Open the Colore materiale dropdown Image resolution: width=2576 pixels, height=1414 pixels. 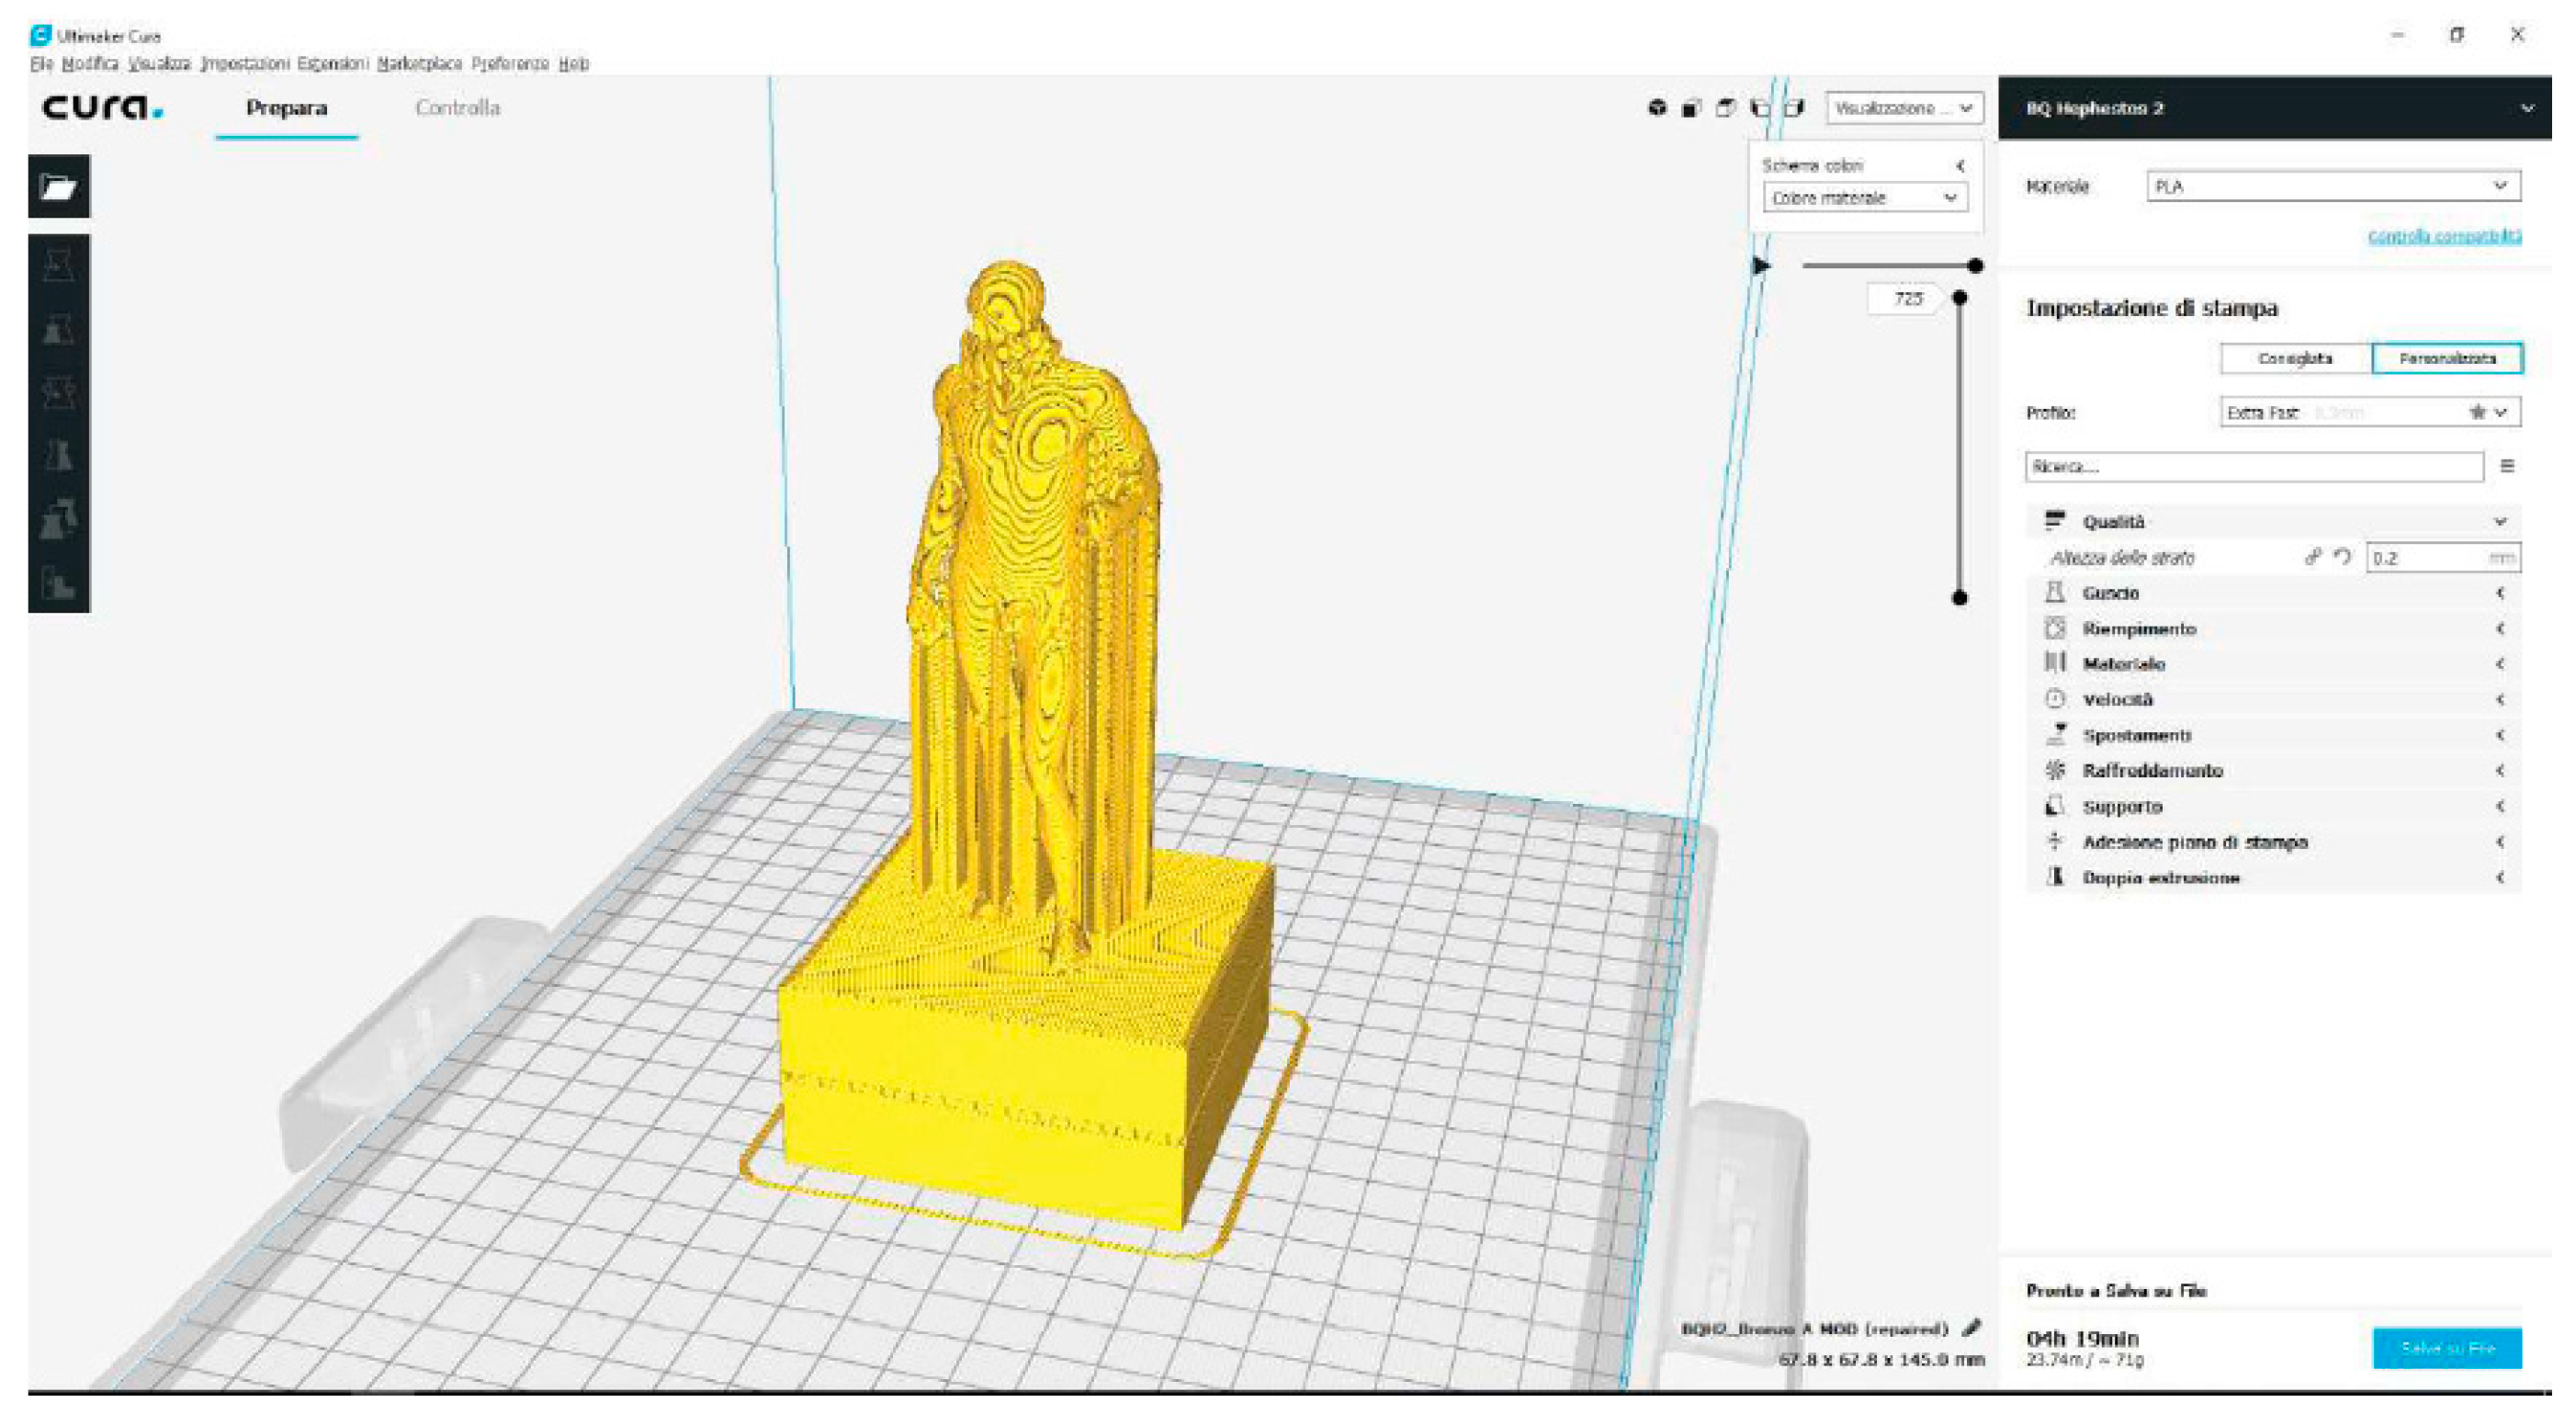1865,198
